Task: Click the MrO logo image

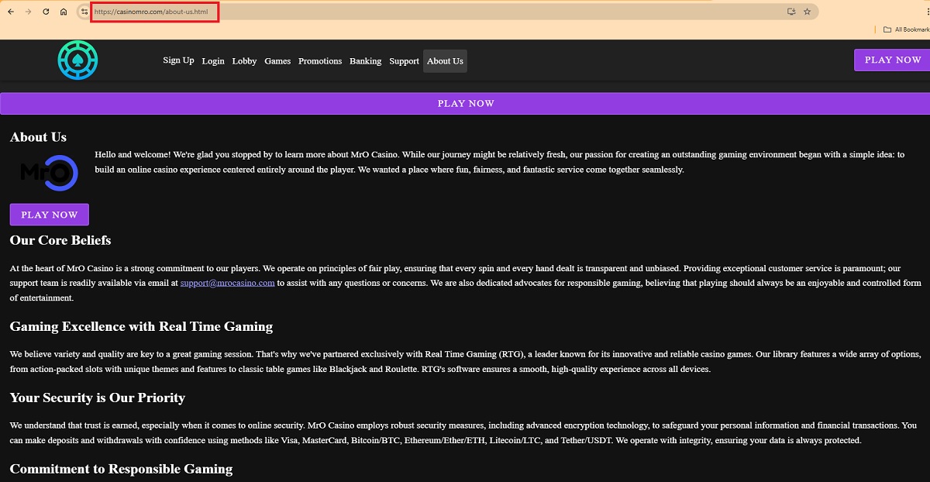Action: click(x=49, y=172)
